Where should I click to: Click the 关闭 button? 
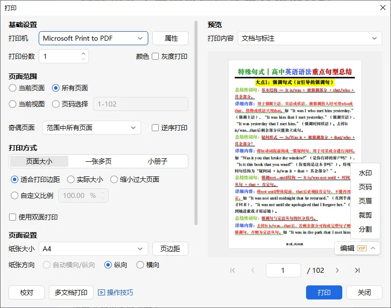point(364,292)
